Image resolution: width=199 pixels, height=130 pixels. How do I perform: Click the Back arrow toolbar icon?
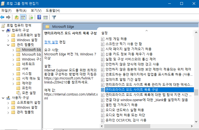[x=2, y=17]
